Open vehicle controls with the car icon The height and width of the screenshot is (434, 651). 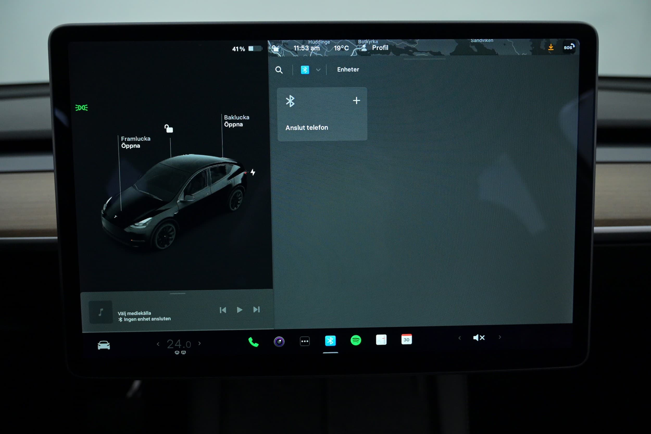click(104, 345)
